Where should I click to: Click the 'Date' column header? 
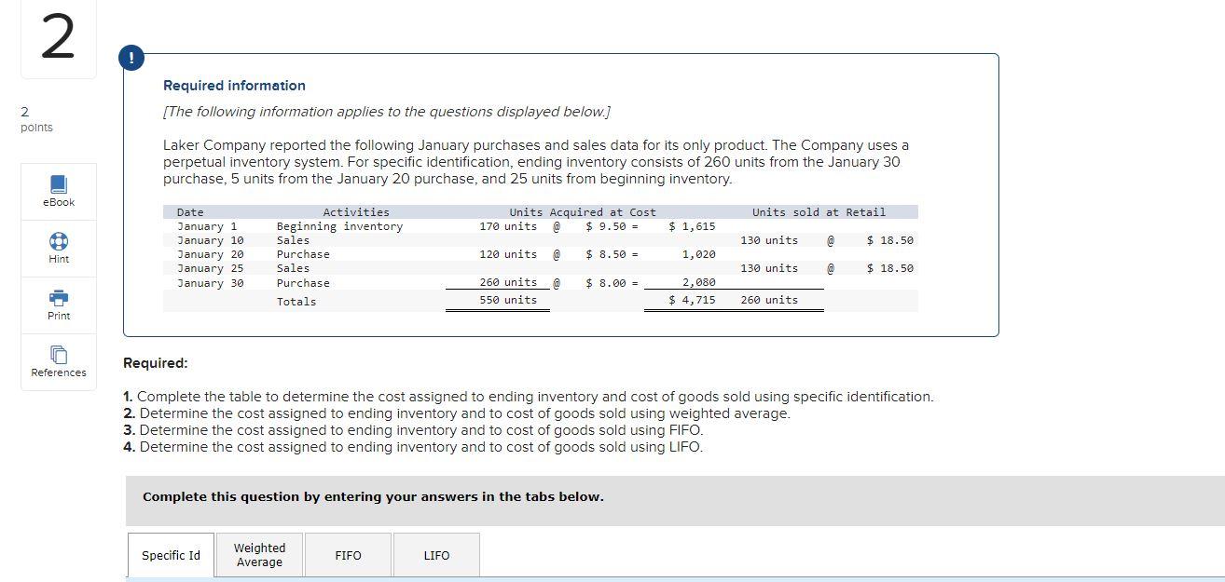190,212
